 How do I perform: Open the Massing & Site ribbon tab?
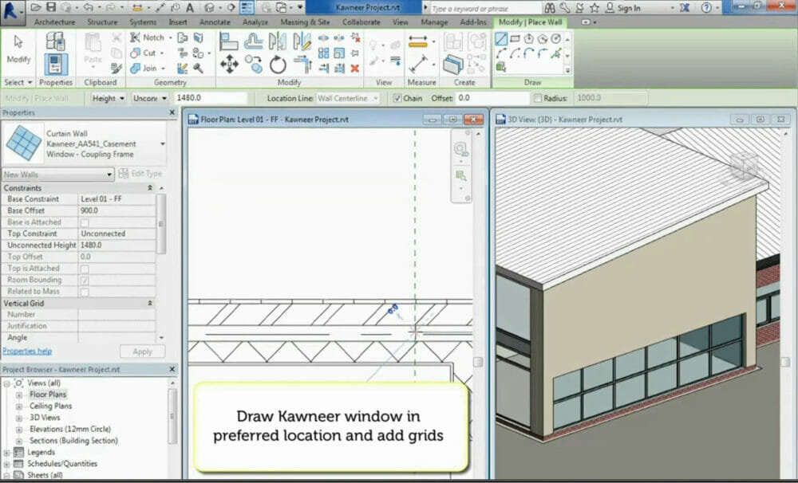[305, 22]
